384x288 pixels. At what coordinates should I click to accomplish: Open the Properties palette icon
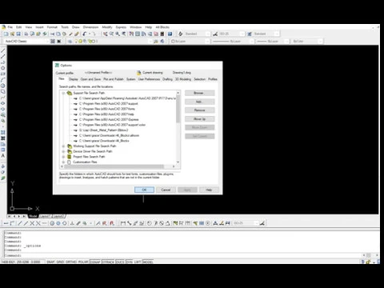(131, 34)
